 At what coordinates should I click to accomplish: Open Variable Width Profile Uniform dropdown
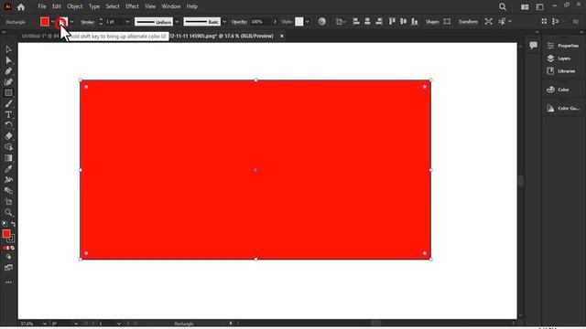[x=177, y=22]
